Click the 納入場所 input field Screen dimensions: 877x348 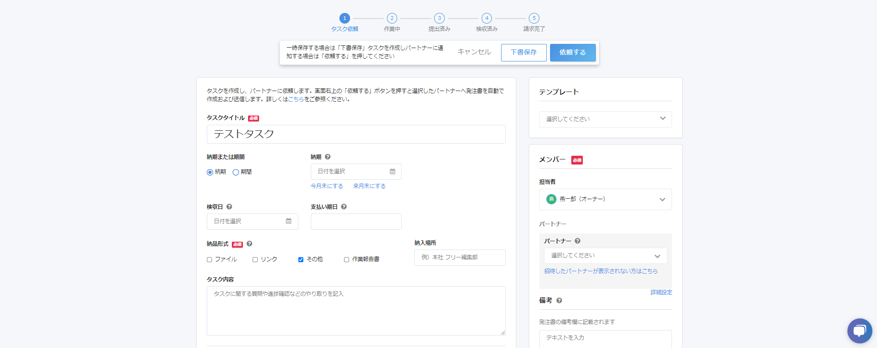click(x=460, y=257)
